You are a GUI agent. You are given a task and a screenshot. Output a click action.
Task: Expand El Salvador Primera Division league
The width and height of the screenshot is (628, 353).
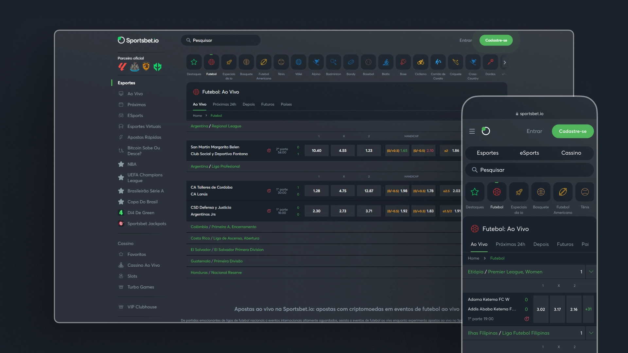[x=227, y=250]
